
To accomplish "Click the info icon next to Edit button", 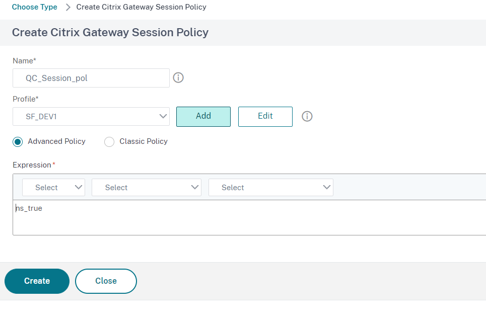I will tap(307, 117).
